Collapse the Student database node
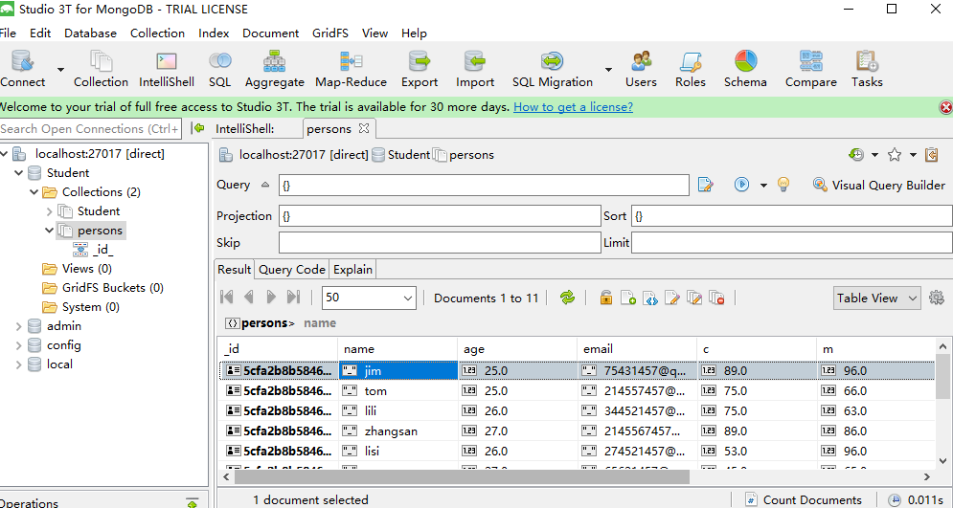This screenshot has height=508, width=953. pyautogui.click(x=19, y=173)
